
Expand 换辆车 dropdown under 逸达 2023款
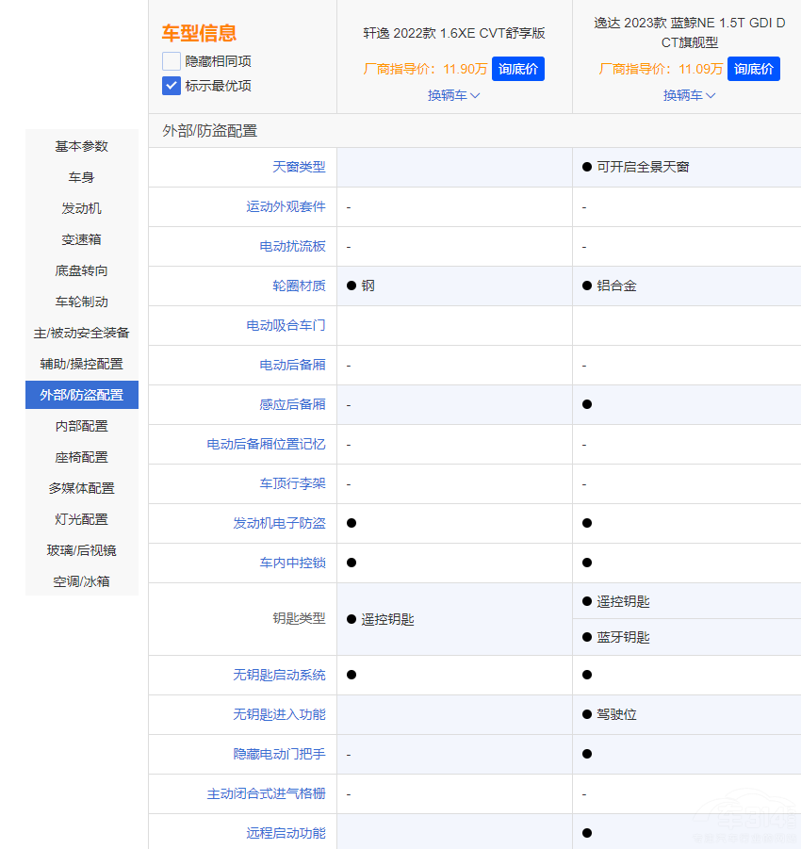click(x=689, y=95)
